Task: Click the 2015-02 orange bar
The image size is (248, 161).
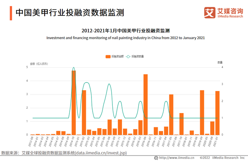Action: click(84, 113)
